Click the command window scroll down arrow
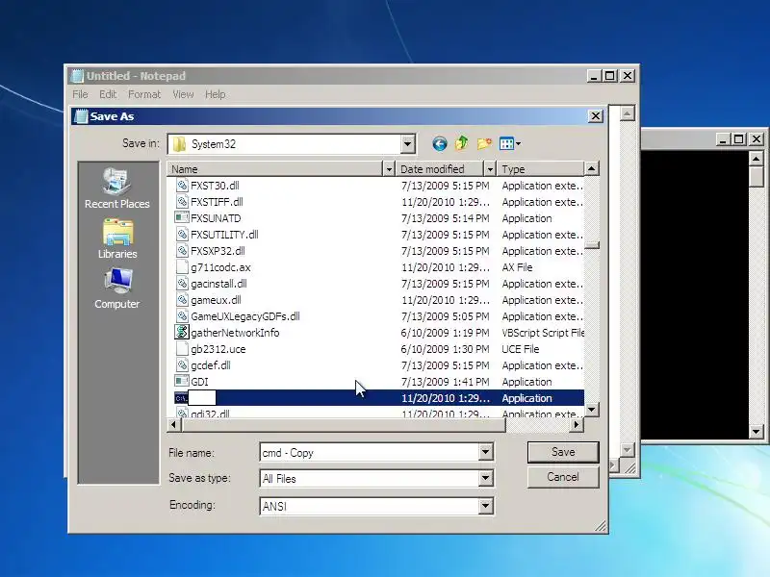Viewport: 770px width, 577px height. point(757,432)
